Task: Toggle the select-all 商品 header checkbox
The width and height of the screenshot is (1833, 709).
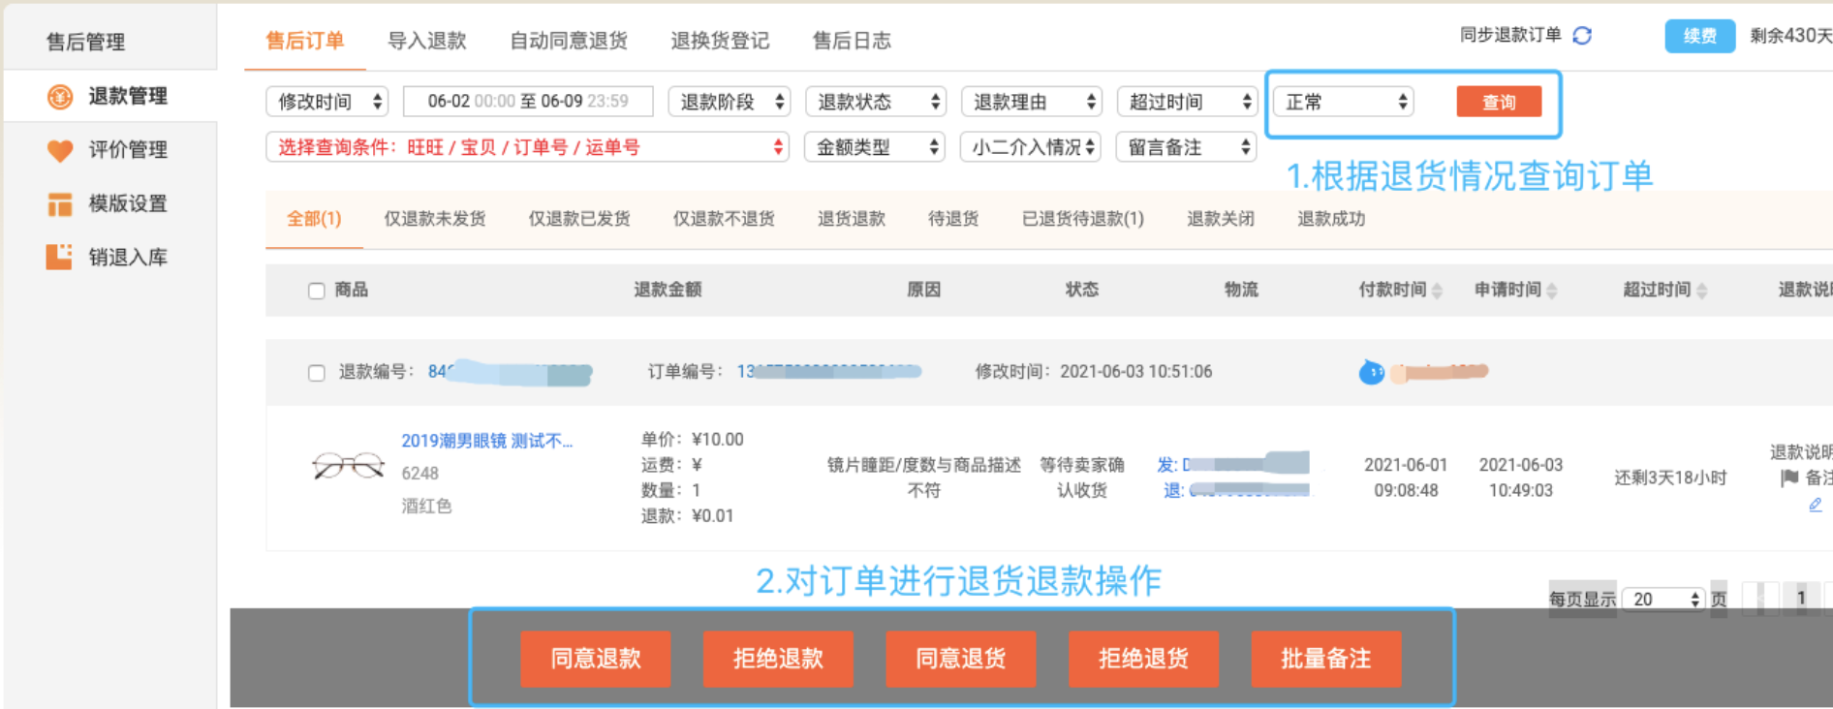Action: 316,291
